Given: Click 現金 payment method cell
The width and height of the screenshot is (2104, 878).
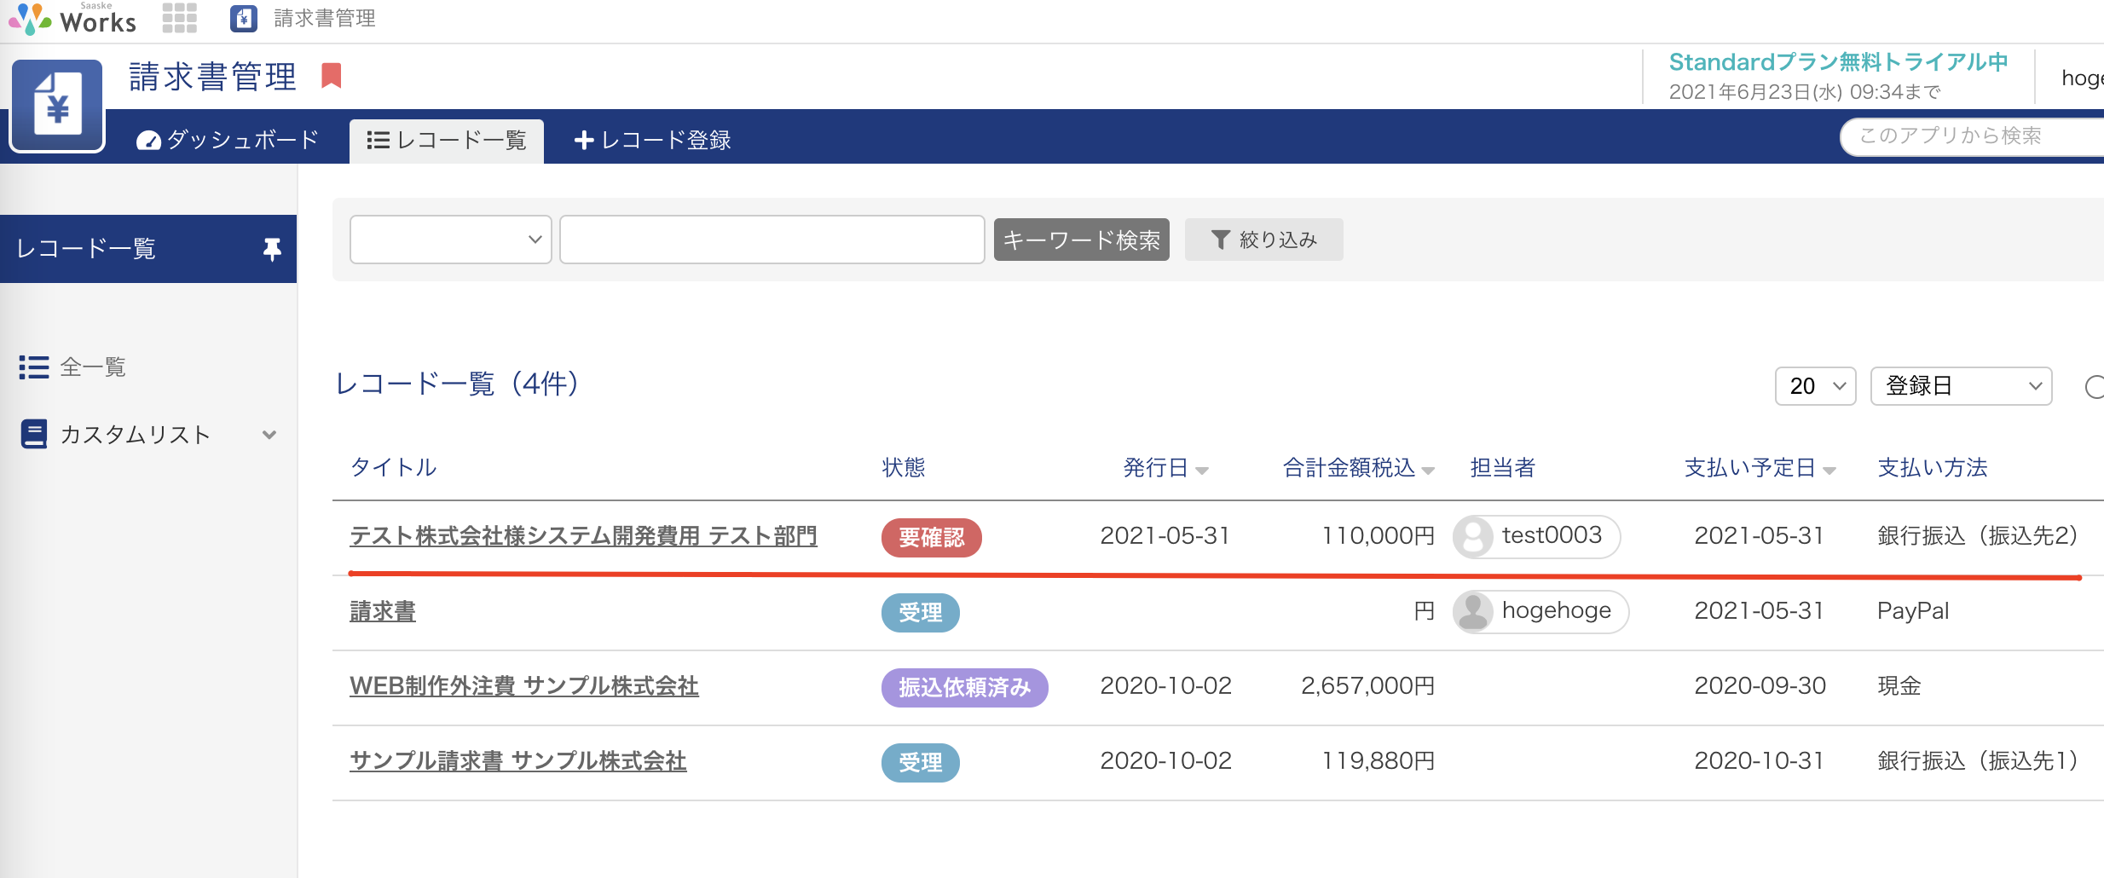Looking at the screenshot, I should click(1899, 686).
